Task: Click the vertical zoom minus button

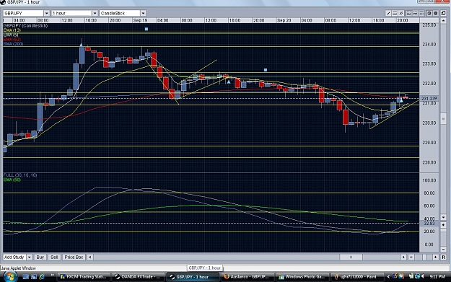Action: pyautogui.click(x=443, y=250)
